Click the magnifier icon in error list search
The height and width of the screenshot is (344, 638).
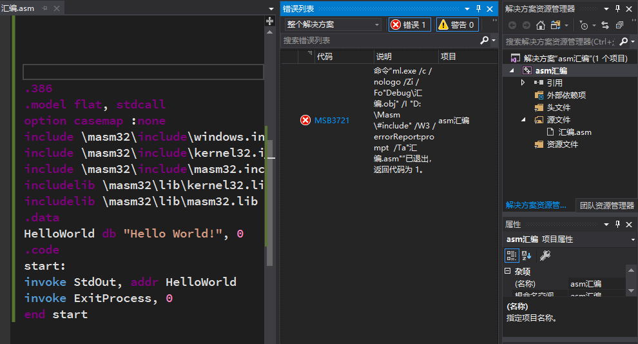pyautogui.click(x=484, y=40)
